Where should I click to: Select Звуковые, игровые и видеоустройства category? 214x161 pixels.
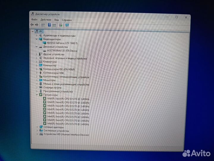click(65, 58)
